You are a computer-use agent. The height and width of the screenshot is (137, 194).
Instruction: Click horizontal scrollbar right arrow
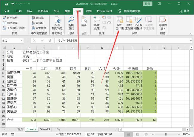(x=188, y=130)
